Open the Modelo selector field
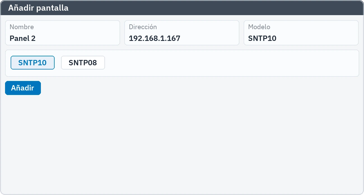This screenshot has height=195, width=364. (x=301, y=33)
